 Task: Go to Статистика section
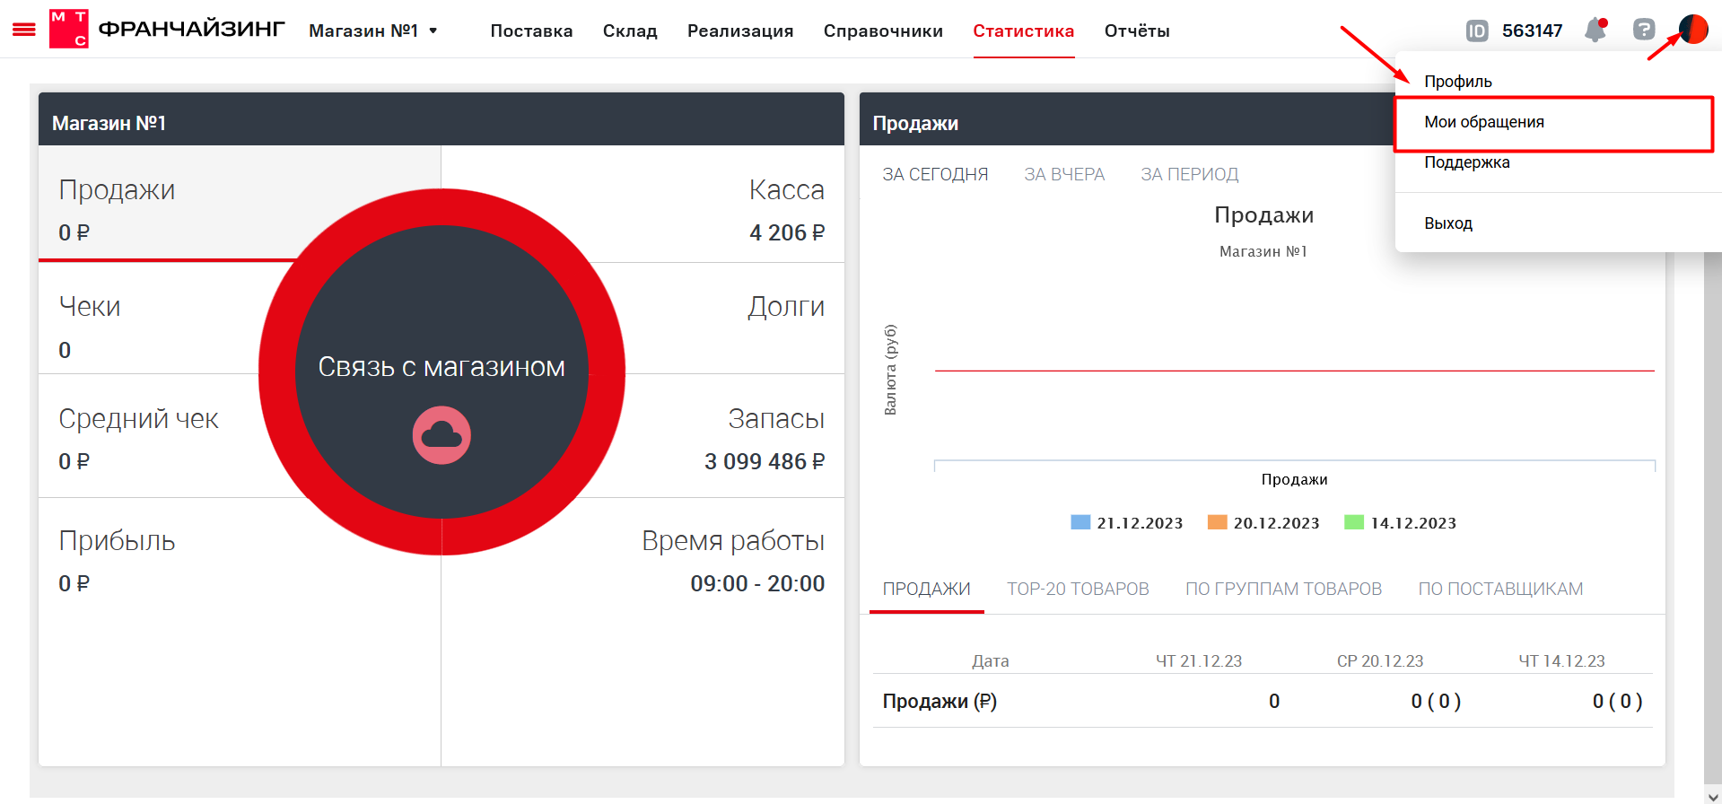[1024, 31]
